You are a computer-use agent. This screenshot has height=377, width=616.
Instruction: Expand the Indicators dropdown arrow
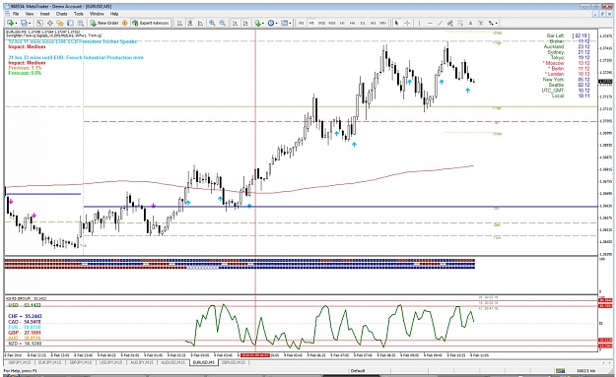(263, 24)
